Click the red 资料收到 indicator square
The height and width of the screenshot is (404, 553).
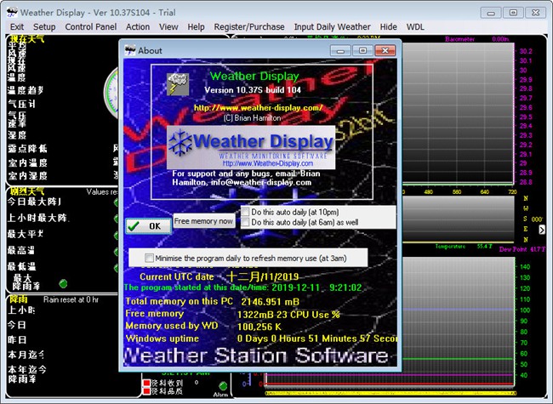click(146, 384)
